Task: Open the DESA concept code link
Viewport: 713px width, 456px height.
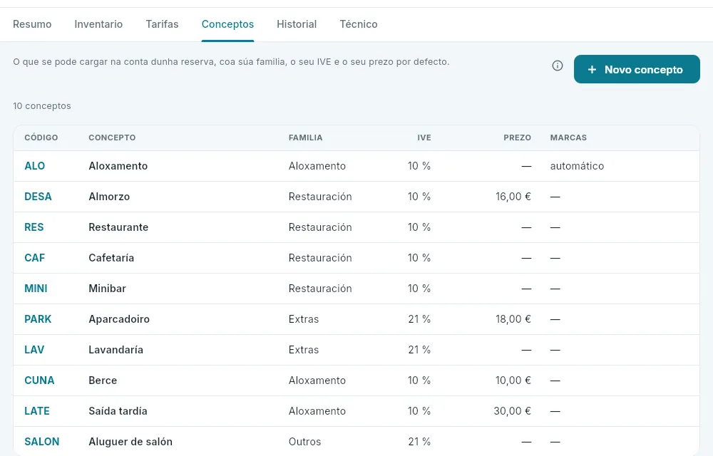Action: 38,197
